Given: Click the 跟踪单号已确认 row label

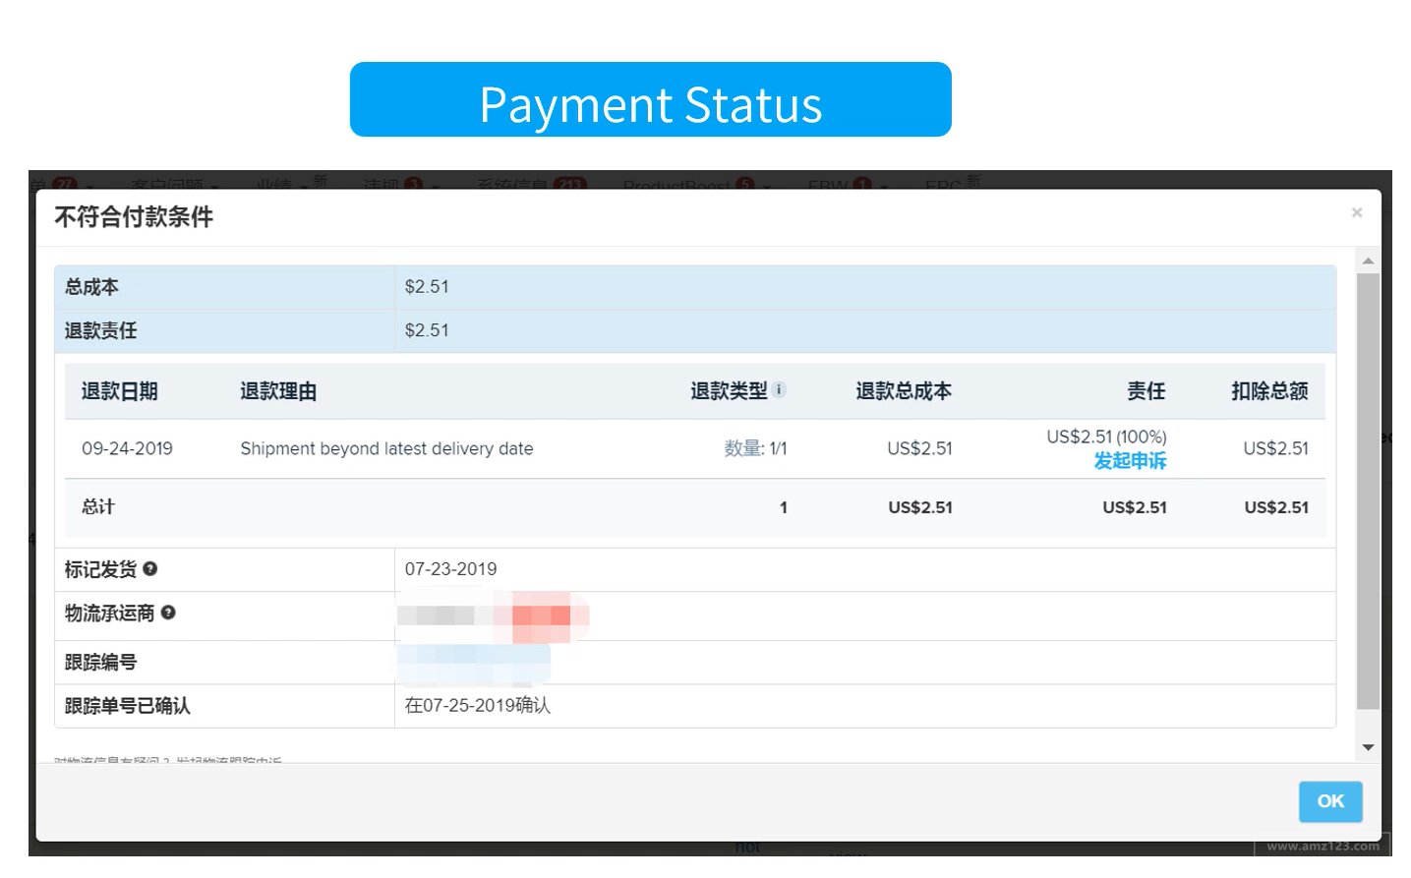Looking at the screenshot, I should (x=127, y=706).
